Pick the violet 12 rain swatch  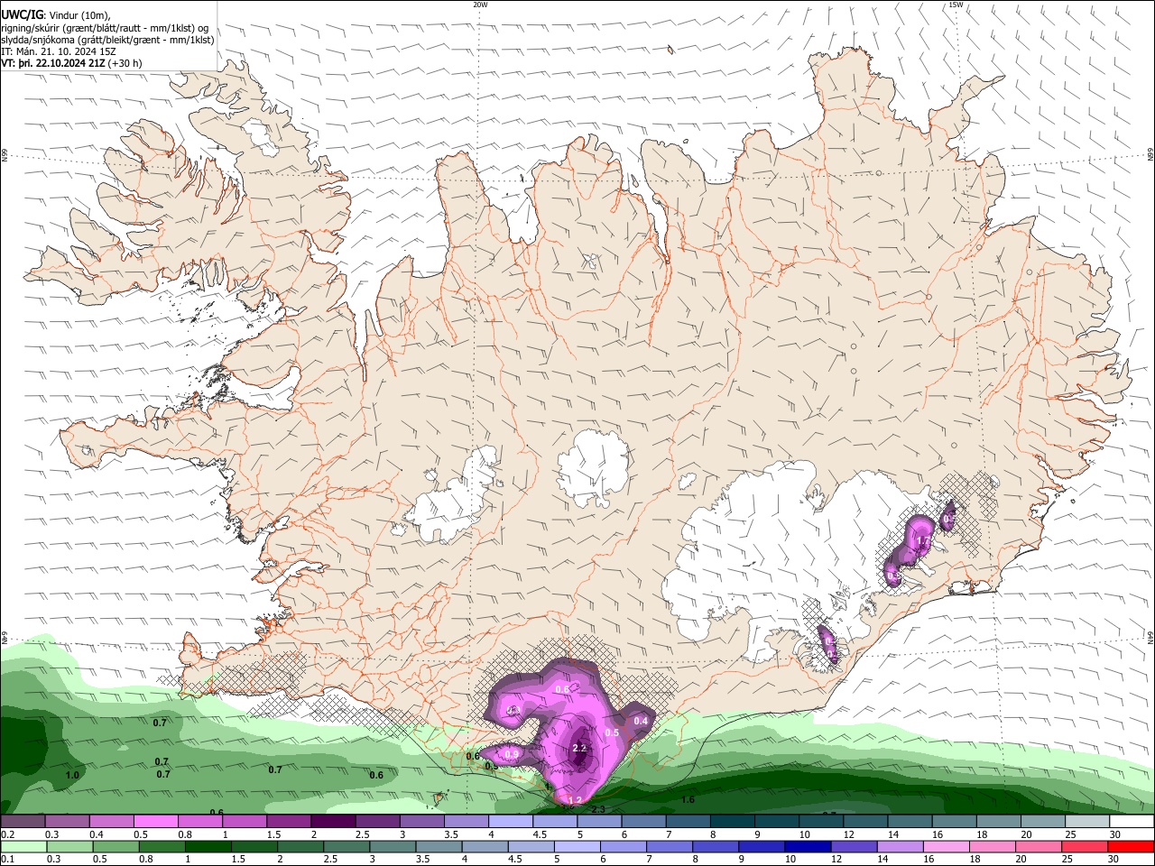854,846
